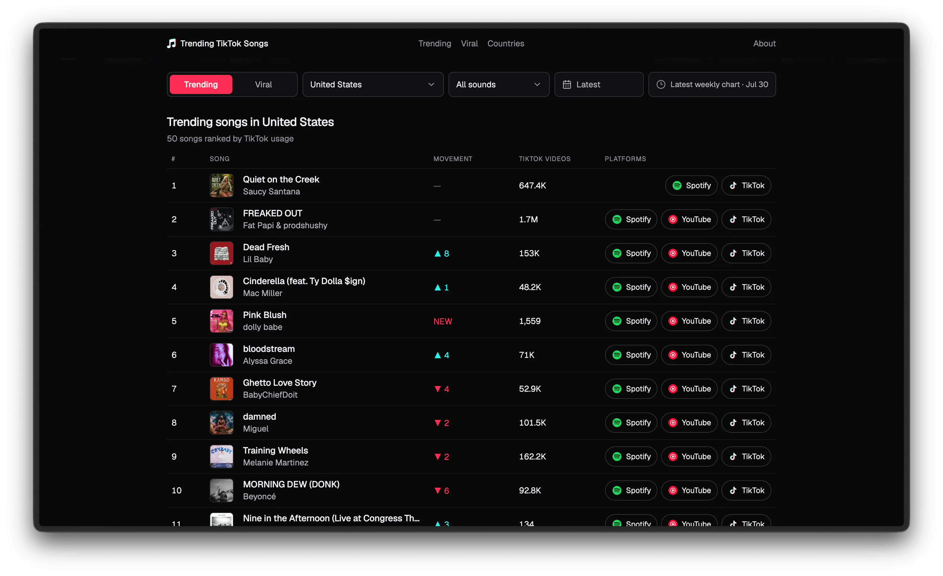Open YouTube for Ghetto Love Story
This screenshot has width=943, height=576.
[x=689, y=388]
